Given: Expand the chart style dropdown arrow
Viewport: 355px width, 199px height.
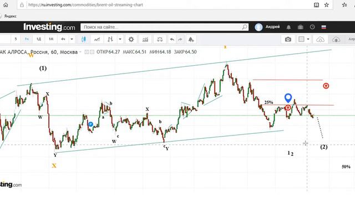Looking at the screenshot, I should coord(120,39).
